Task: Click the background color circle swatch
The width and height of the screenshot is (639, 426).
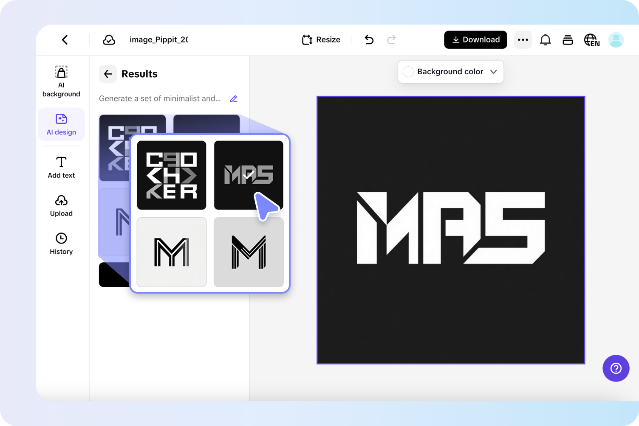Action: pyautogui.click(x=408, y=72)
